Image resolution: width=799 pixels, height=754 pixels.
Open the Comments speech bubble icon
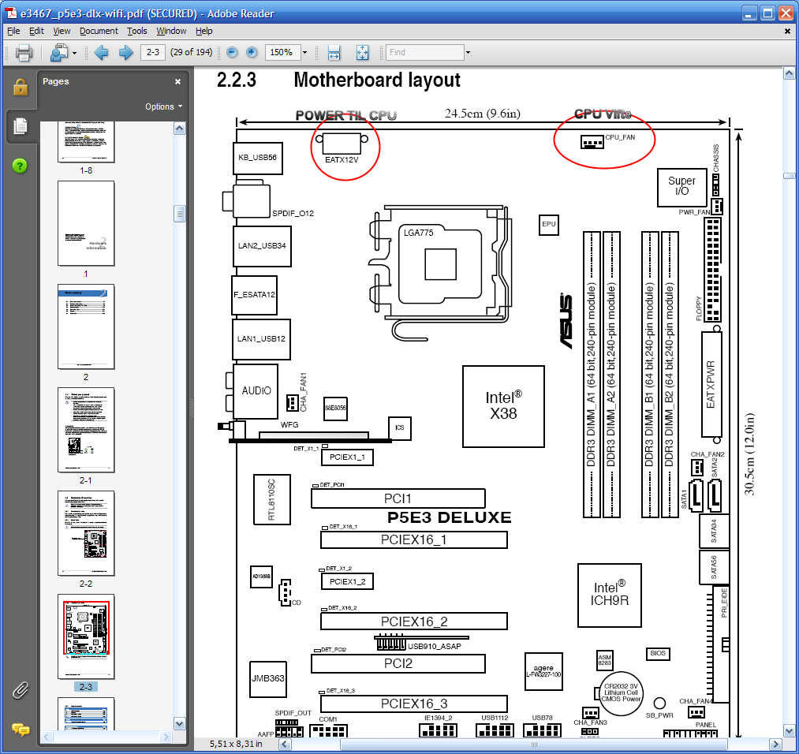tap(21, 730)
